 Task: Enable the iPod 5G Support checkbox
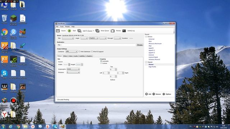click(92, 52)
